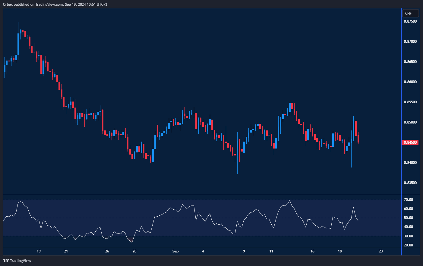Screen dimensions: 423x266
Task: Click the separator line above RSI pane
Action: (202, 194)
